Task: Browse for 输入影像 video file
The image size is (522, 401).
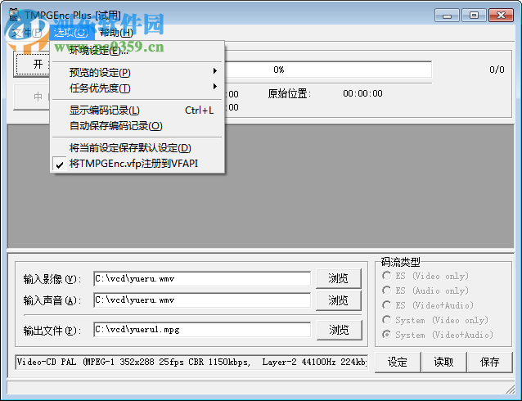Action: [338, 278]
